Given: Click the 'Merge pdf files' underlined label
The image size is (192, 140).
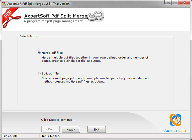Looking at the screenshot, I should (x=52, y=53).
